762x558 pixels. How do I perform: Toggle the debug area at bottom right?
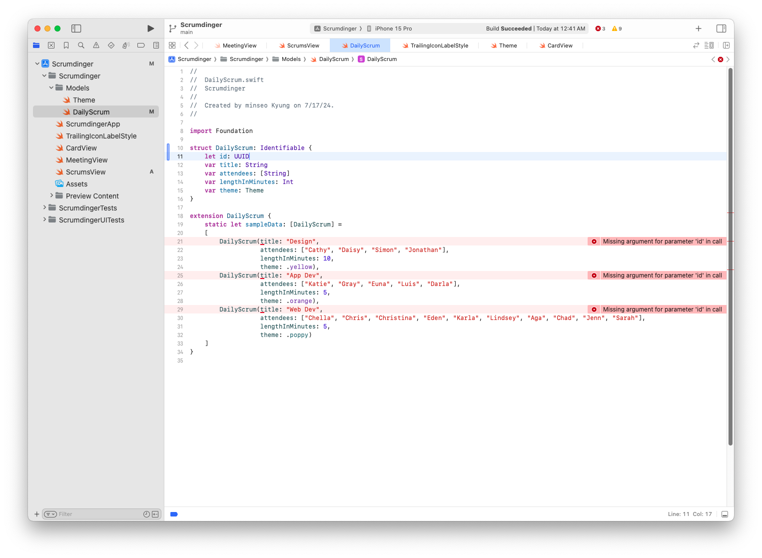(725, 514)
